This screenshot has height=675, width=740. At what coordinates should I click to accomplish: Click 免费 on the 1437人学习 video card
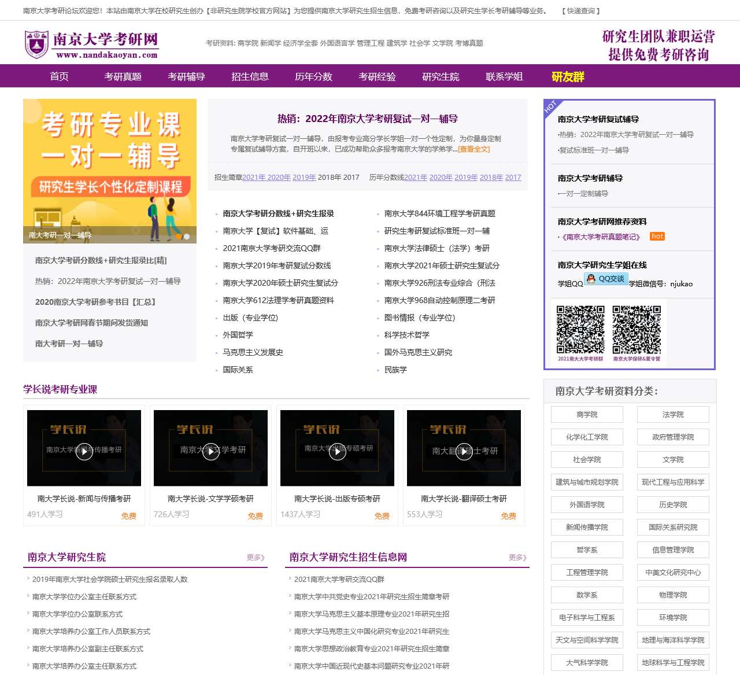(382, 516)
